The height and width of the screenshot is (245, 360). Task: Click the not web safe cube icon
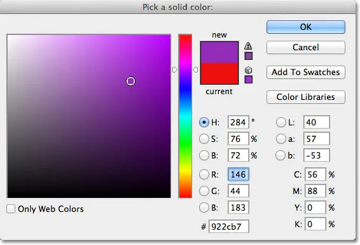coord(249,70)
